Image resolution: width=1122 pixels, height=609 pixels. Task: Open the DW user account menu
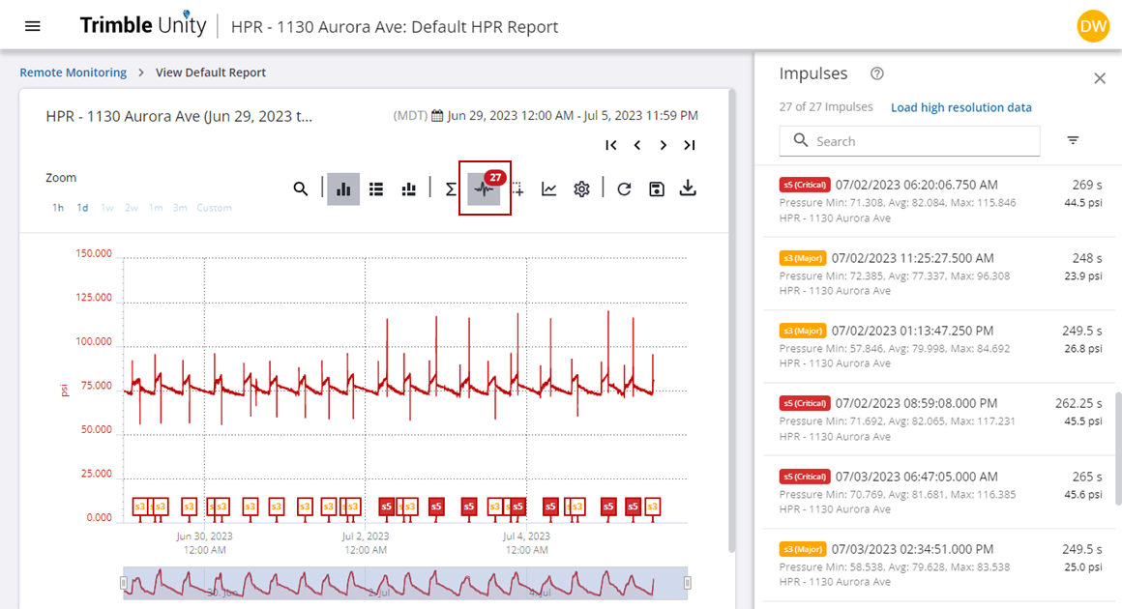tap(1092, 26)
